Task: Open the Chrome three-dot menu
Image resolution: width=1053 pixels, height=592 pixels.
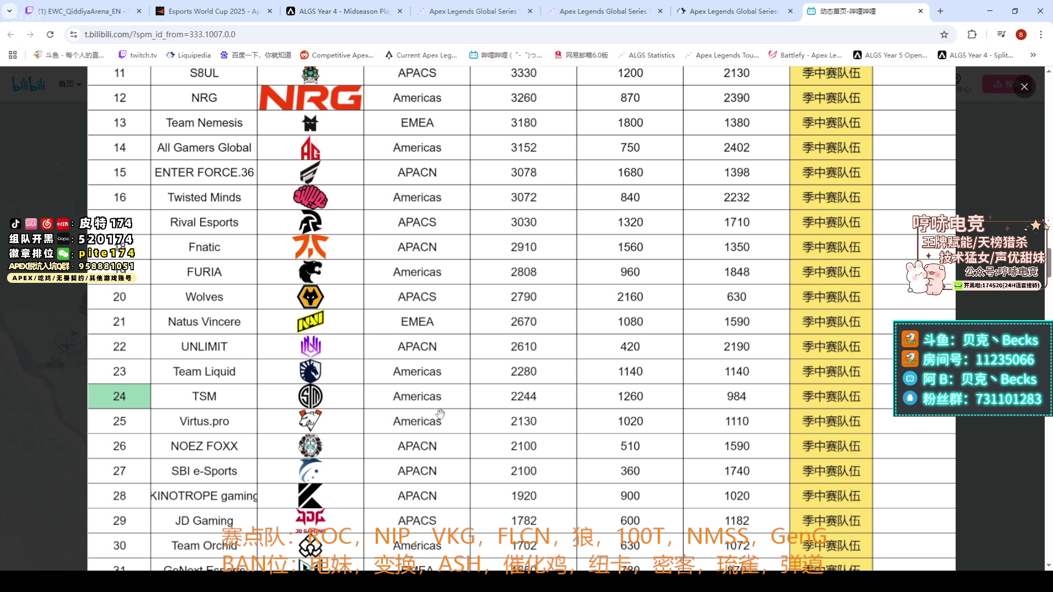Action: tap(1040, 35)
